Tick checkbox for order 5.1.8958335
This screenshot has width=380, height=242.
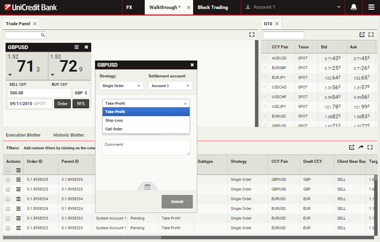point(8,180)
